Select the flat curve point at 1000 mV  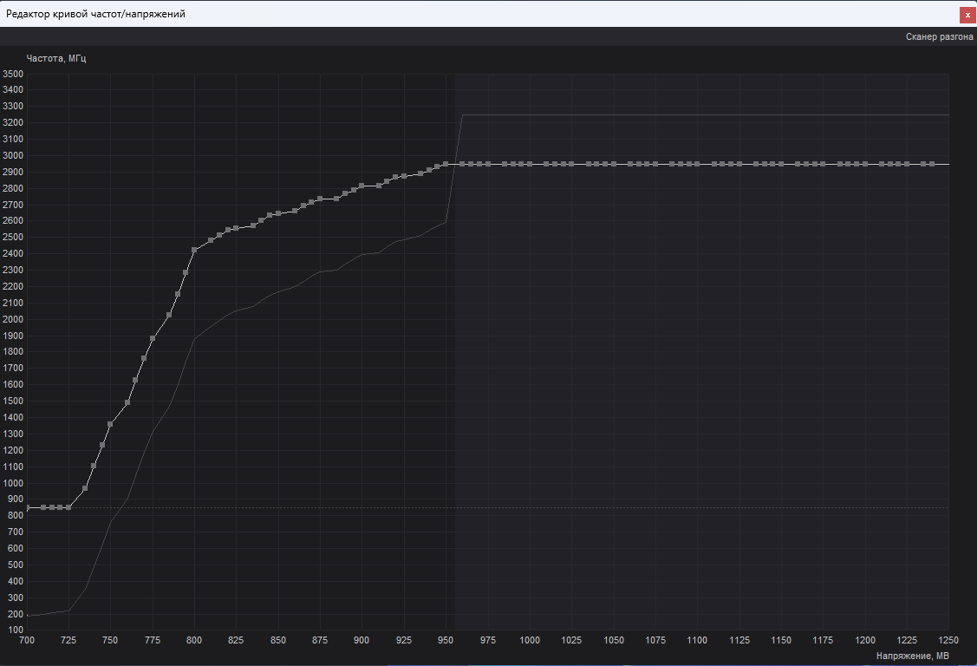pyautogui.click(x=530, y=165)
